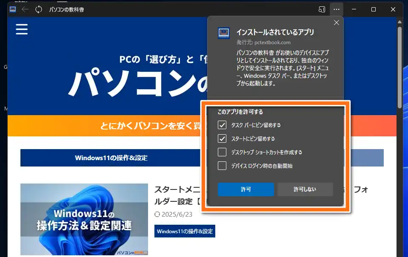Click the cast/open-in-browser icon in title bar
This screenshot has height=257, width=408.
coord(322,10)
